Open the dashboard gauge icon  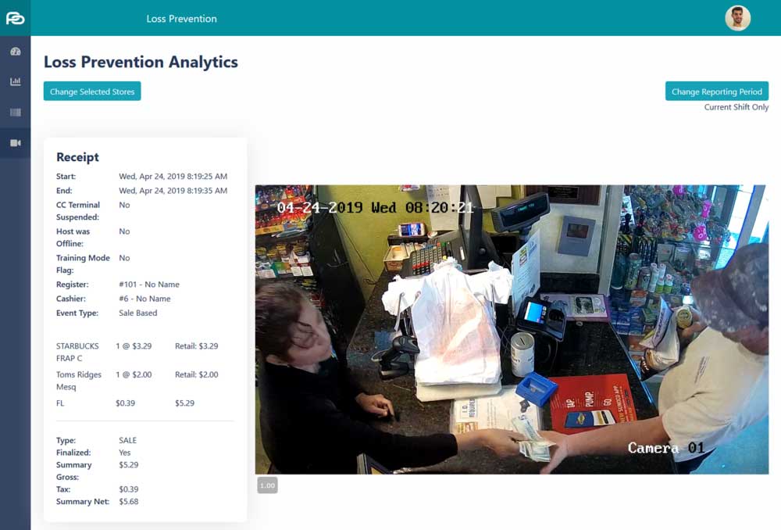(16, 52)
